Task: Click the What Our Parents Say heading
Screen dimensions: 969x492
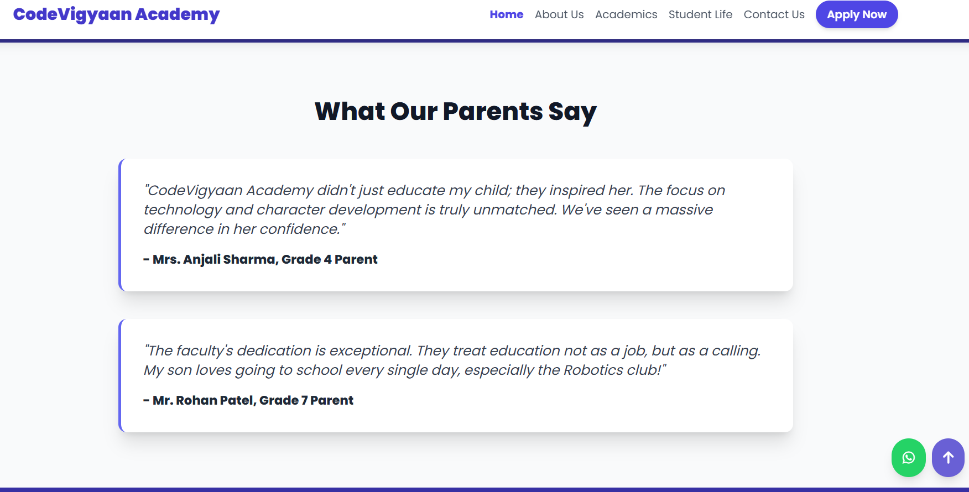Action: point(455,112)
